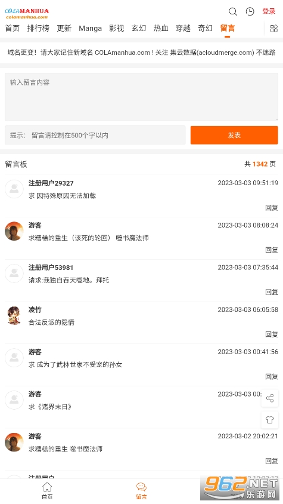This screenshot has height=504, width=283.
Task: Open the 玄幻 category tab
Action: tap(139, 28)
